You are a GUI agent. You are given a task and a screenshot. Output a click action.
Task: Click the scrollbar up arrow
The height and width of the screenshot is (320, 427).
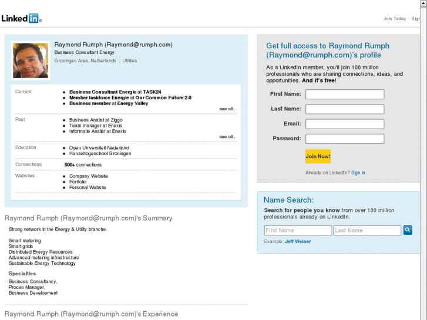click(x=423, y=3)
